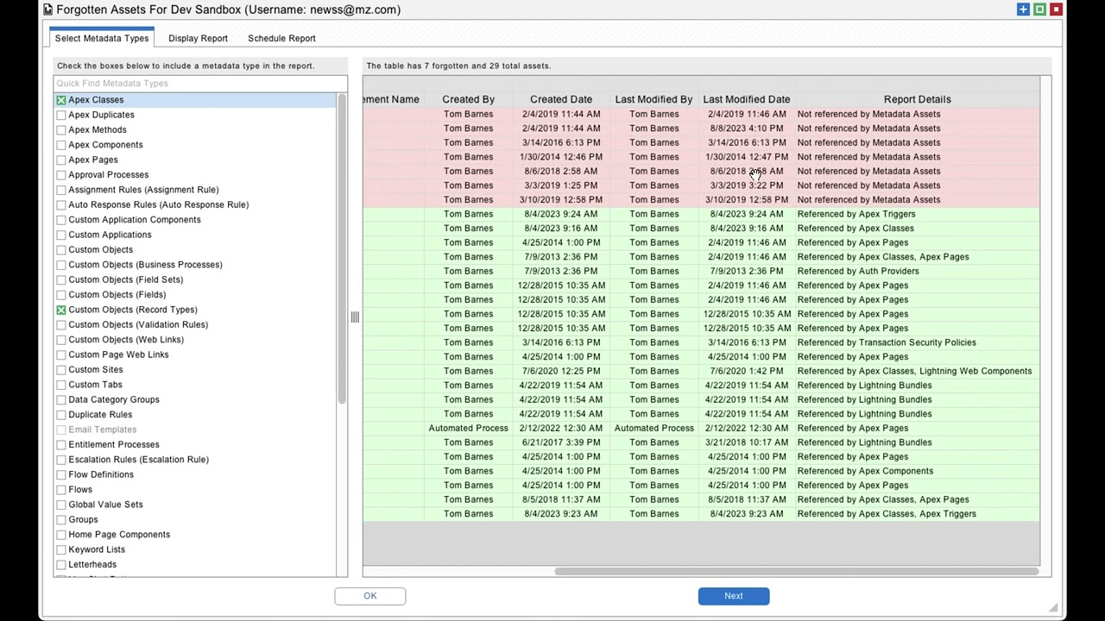
Task: Select Flow Definitions item
Action: (101, 474)
